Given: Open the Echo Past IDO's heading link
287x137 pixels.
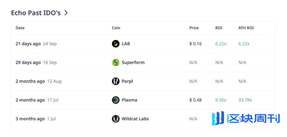Looking at the screenshot, I should click(36, 13).
